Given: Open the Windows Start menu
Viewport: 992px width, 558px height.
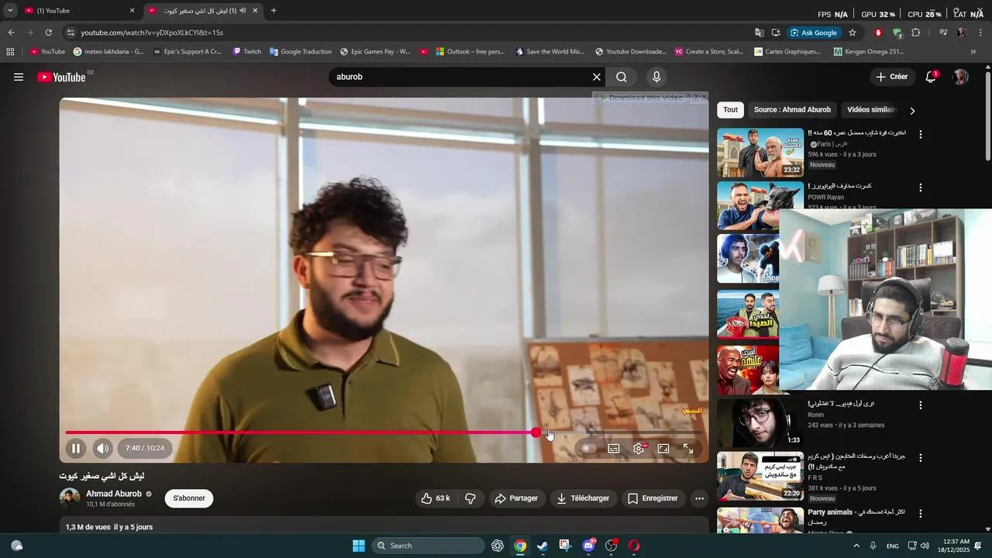Looking at the screenshot, I should pos(359,546).
